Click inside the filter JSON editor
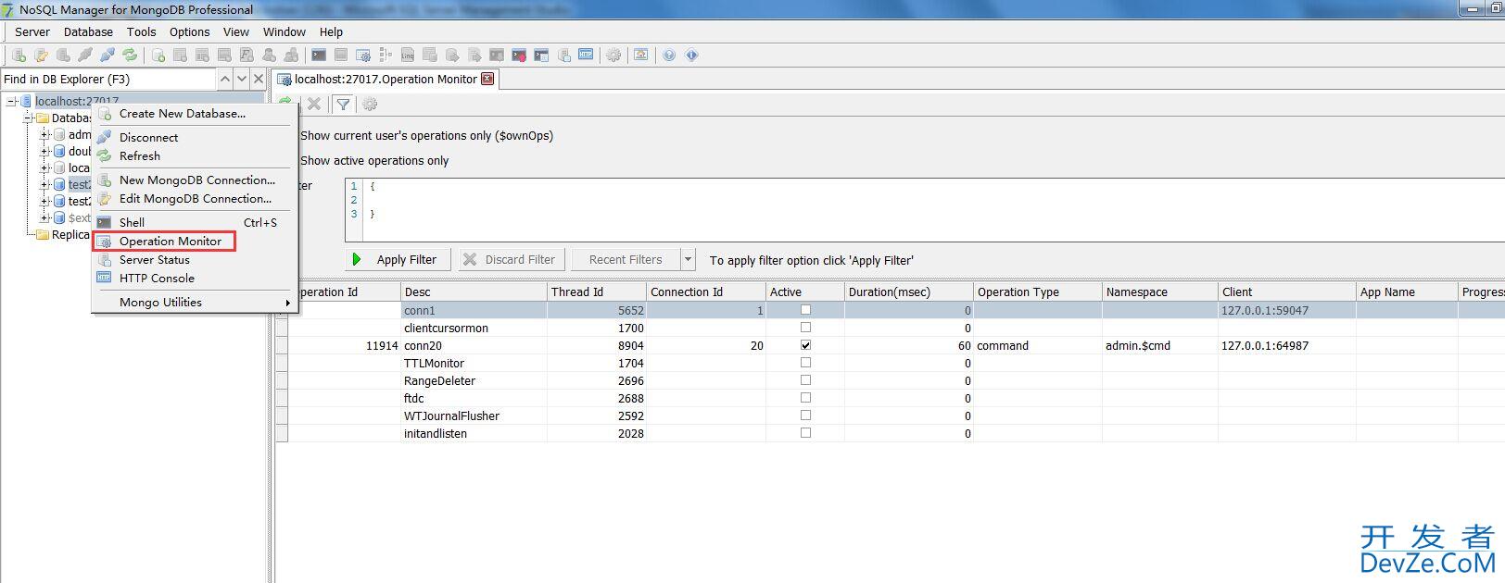The width and height of the screenshot is (1505, 583). 934,210
